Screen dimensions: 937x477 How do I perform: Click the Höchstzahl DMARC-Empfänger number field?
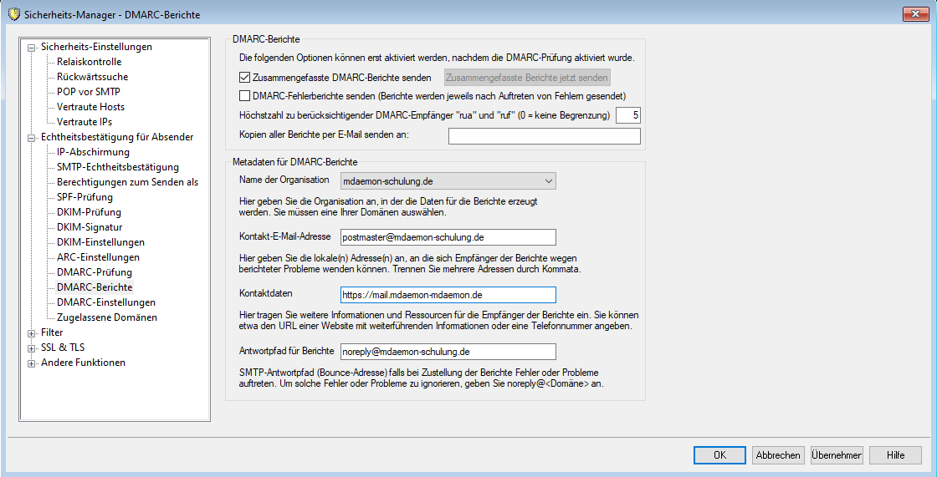pyautogui.click(x=627, y=115)
